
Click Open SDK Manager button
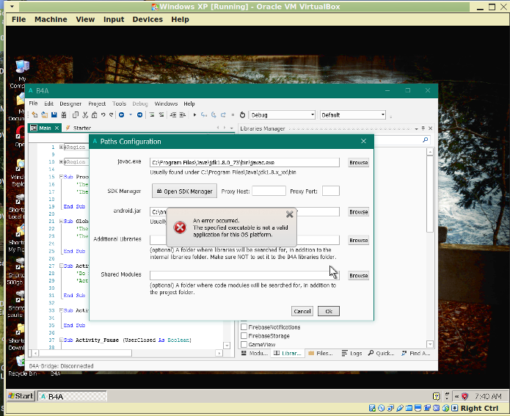click(184, 191)
